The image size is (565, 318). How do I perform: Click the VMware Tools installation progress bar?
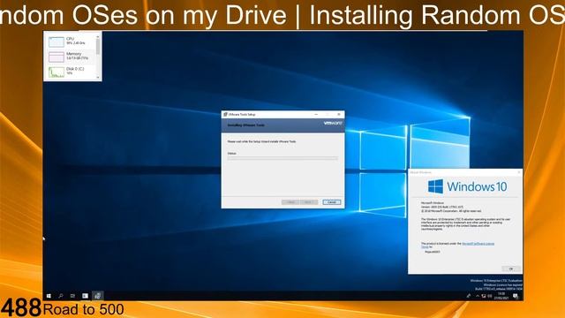[282, 158]
